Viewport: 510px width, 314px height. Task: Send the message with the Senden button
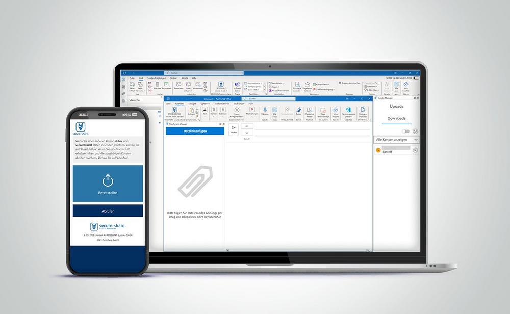point(234,129)
